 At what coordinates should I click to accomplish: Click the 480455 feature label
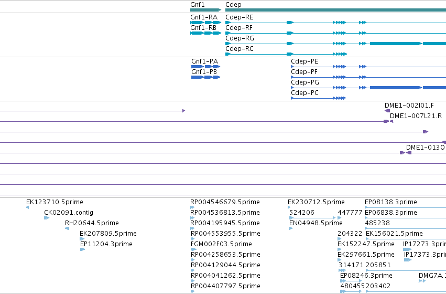point(352,286)
